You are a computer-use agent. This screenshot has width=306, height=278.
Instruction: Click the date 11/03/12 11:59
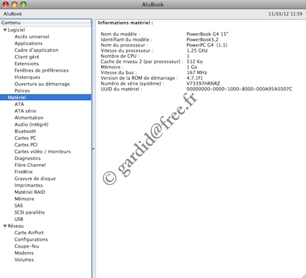pyautogui.click(x=285, y=14)
